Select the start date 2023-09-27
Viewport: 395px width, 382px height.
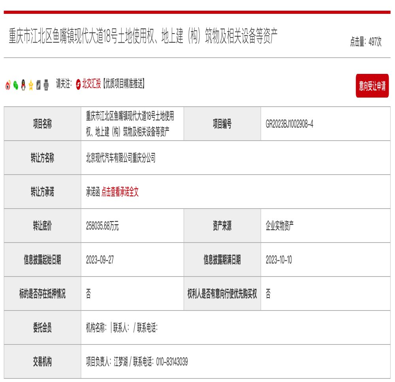point(100,260)
